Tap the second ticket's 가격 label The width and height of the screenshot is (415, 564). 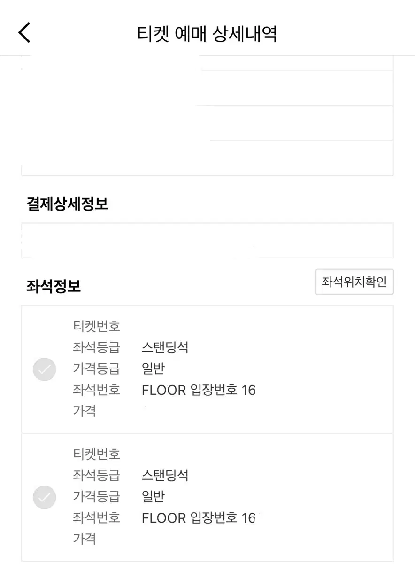(x=85, y=539)
